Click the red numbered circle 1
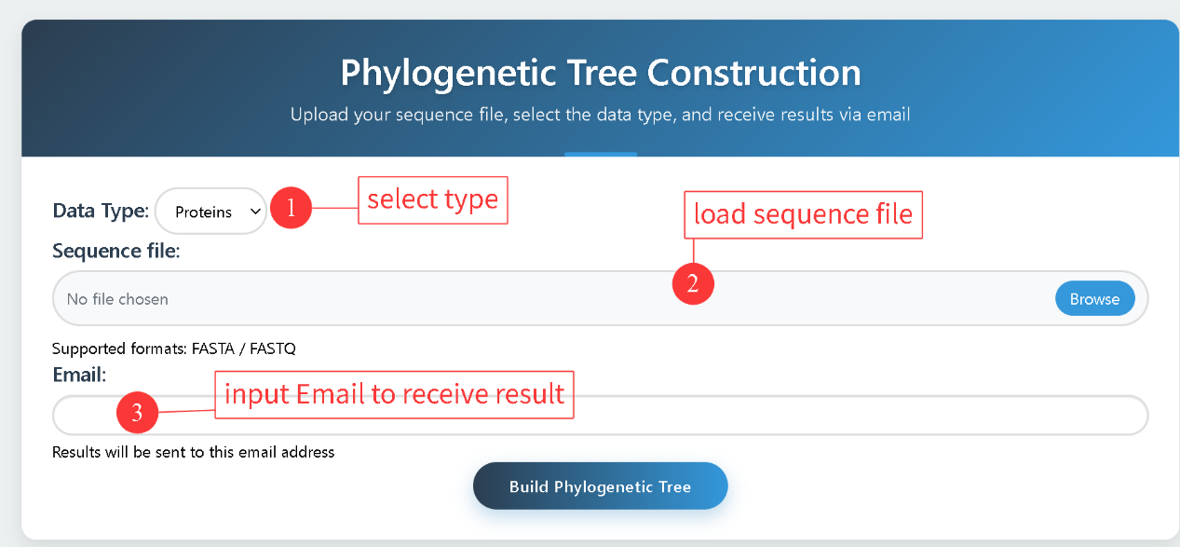Screen dimensions: 1180x547 tap(291, 210)
